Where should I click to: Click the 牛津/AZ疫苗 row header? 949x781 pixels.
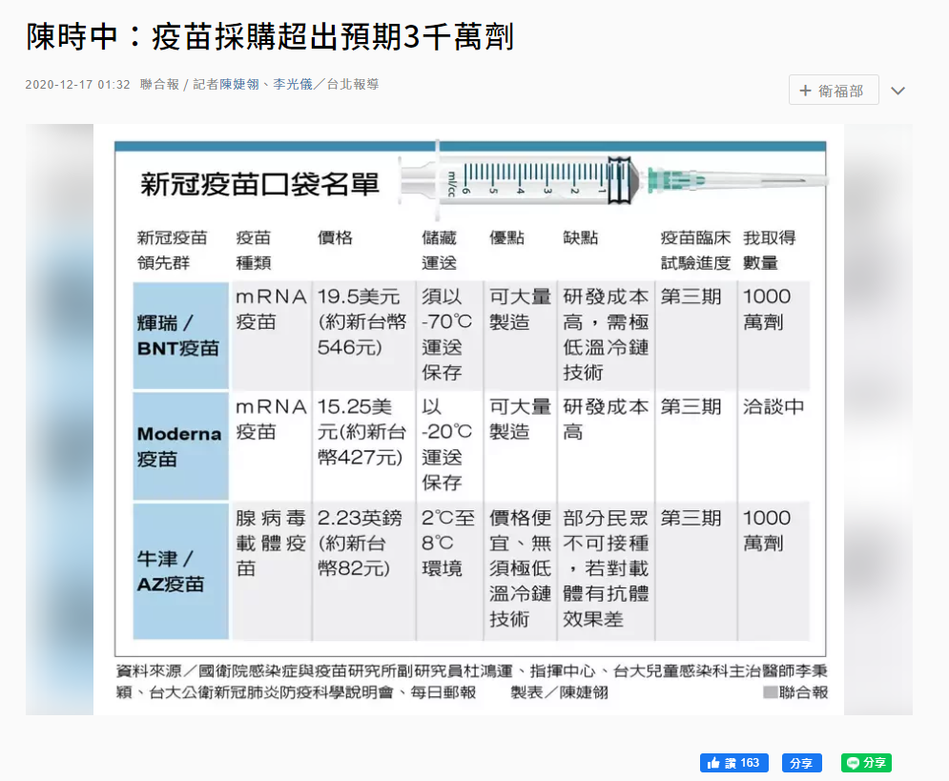(x=180, y=571)
